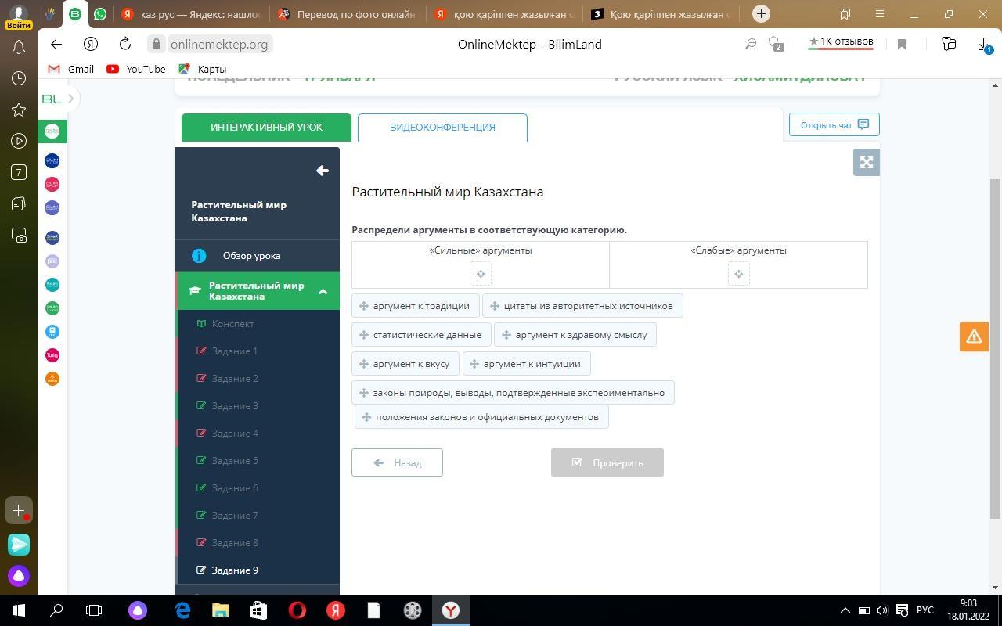This screenshot has height=626, width=1002.
Task: Click 1К отзывов reviews badge
Action: [841, 42]
